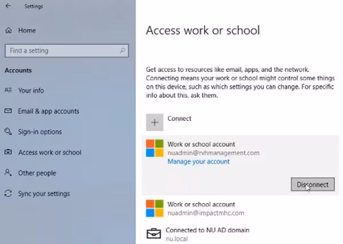Select nuadmin@impactmhc.com account
Image resolution: width=343 pixels, height=244 pixels.
tap(206, 213)
